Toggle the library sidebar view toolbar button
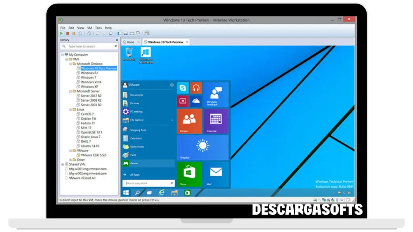This screenshot has height=232, width=413. point(119,33)
